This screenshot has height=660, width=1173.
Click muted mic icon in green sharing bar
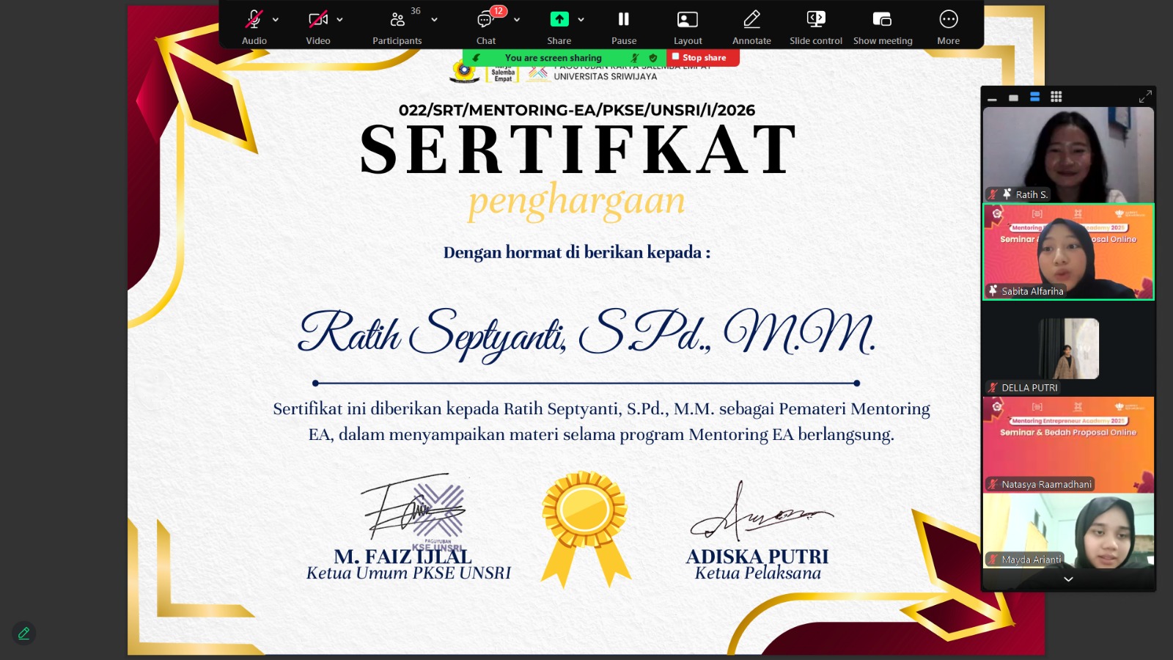pos(635,58)
